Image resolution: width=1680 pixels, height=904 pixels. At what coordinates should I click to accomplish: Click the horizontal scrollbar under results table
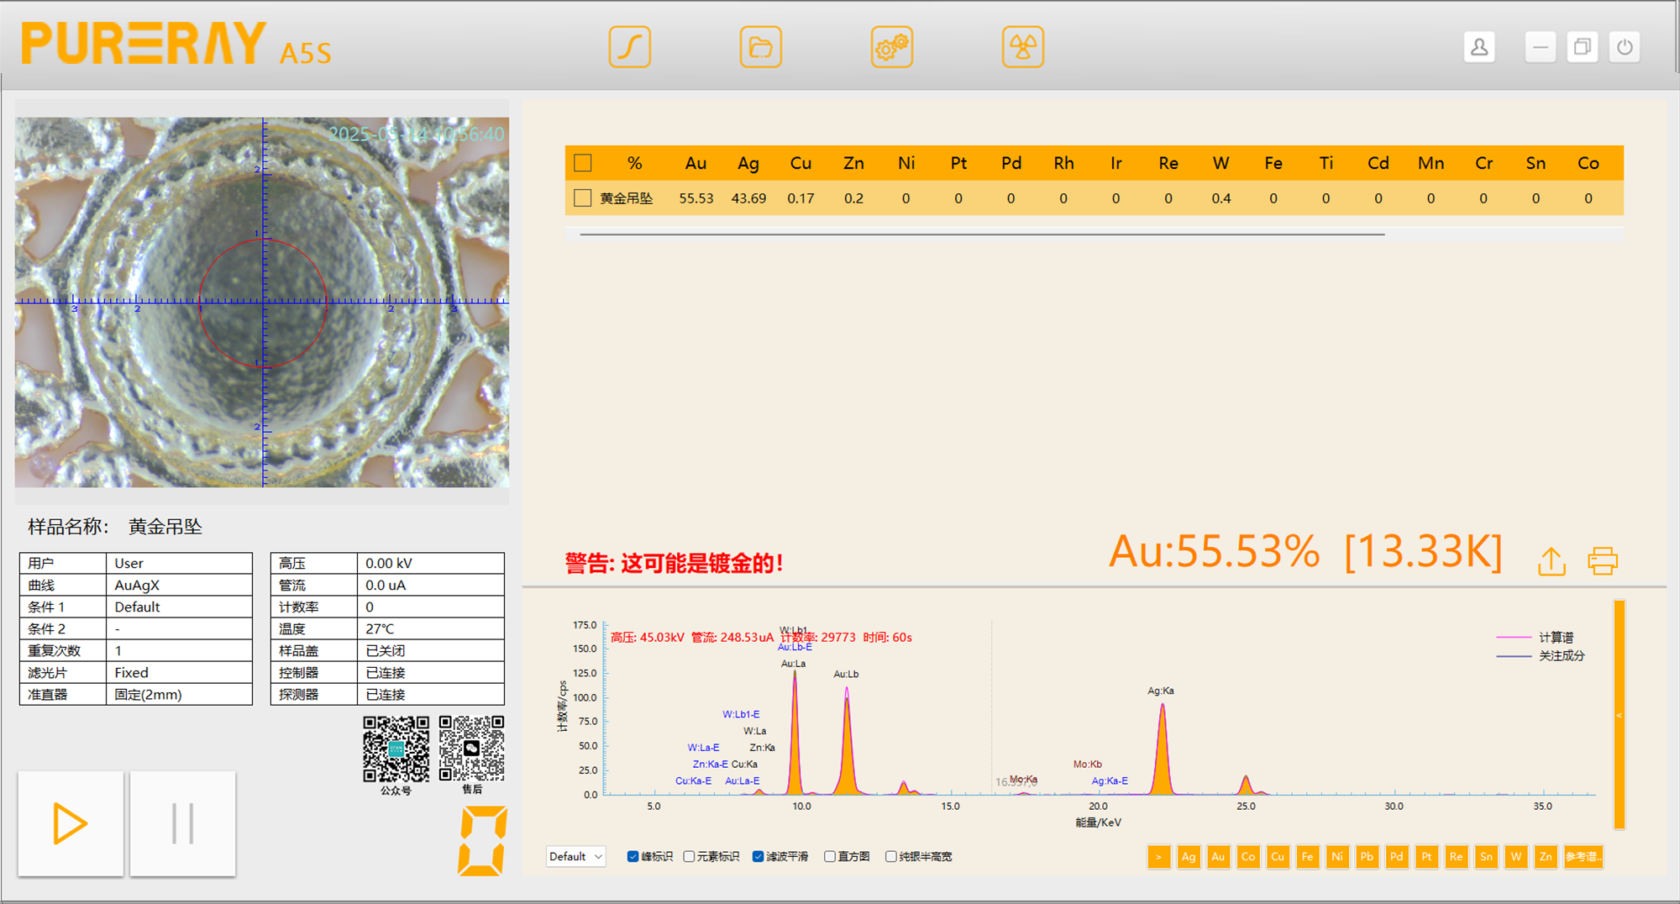coord(981,234)
